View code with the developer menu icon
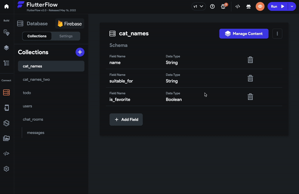Viewport: 299px width, 194px height. (238, 6)
